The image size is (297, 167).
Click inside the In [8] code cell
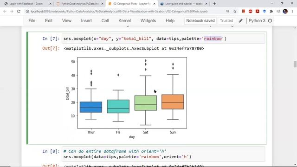(163, 154)
